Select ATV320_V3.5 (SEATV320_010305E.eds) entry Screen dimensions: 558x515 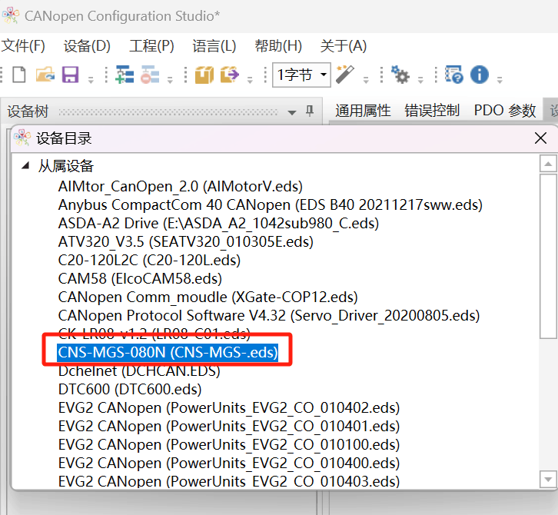tap(185, 242)
